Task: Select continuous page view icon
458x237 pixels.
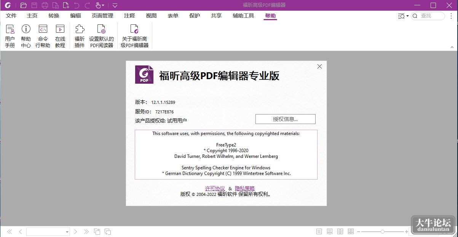Action: [330, 232]
